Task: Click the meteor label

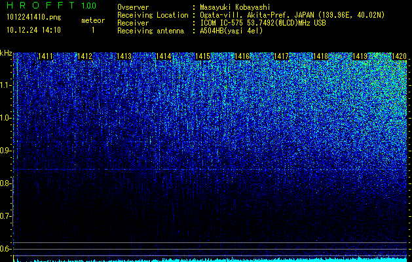Action: (x=93, y=20)
